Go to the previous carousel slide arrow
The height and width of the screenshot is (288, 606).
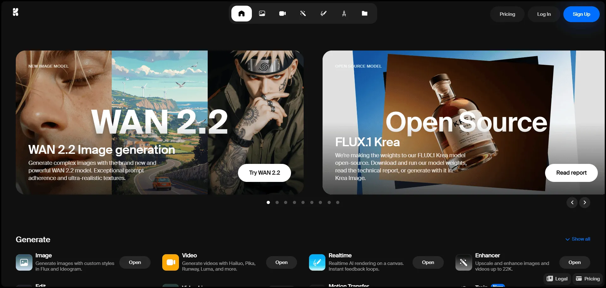(x=572, y=202)
